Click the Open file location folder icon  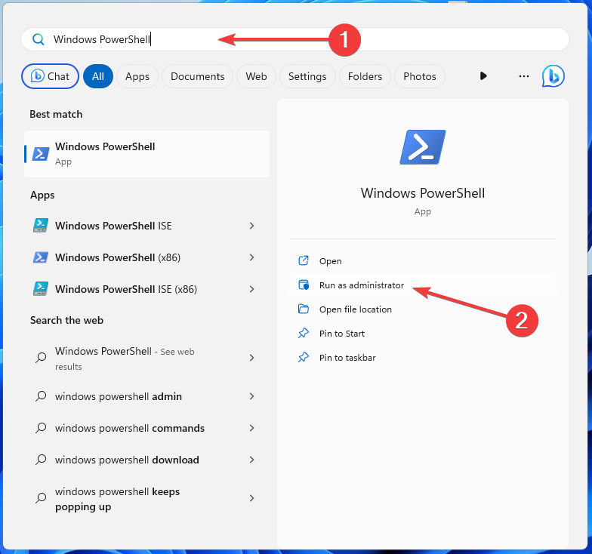(x=304, y=309)
